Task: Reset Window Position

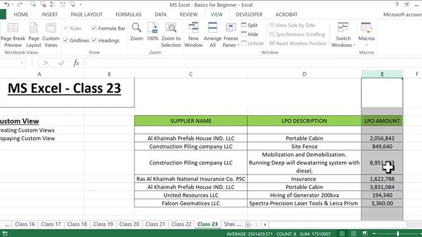Action: (297, 43)
